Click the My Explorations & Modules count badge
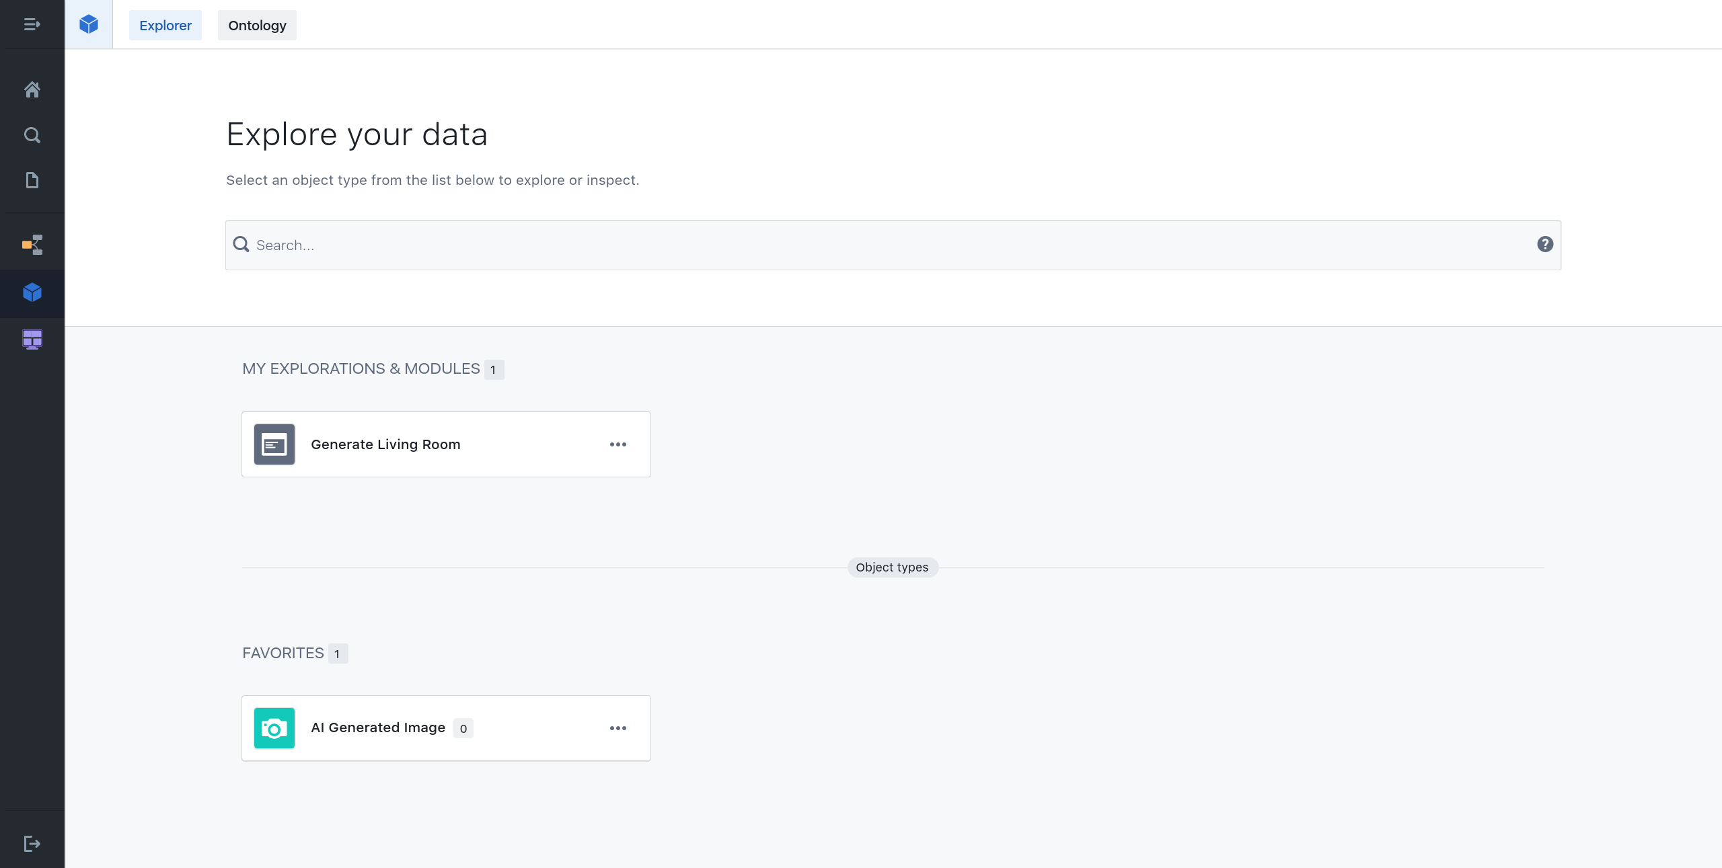Image resolution: width=1722 pixels, height=868 pixels. coord(494,370)
